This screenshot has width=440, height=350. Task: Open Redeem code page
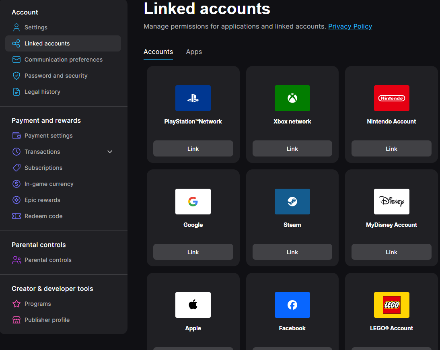click(63, 216)
